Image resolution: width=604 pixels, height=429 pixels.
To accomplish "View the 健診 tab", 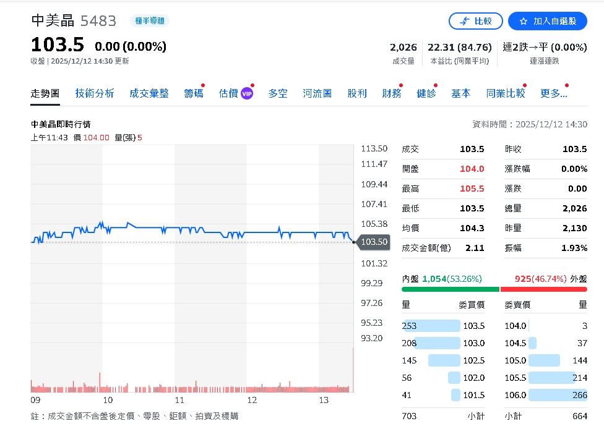I will (426, 93).
